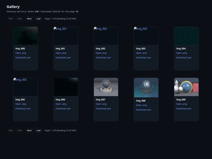This screenshot has height=159, width=212.
Task: Open the img_000 thumbnail
Action: pyautogui.click(x=26, y=36)
